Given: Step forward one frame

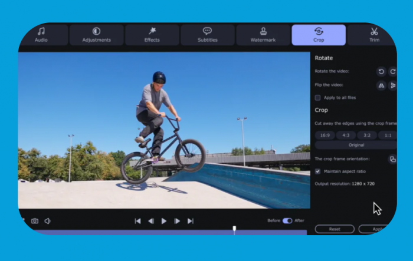Looking at the screenshot, I should [177, 221].
